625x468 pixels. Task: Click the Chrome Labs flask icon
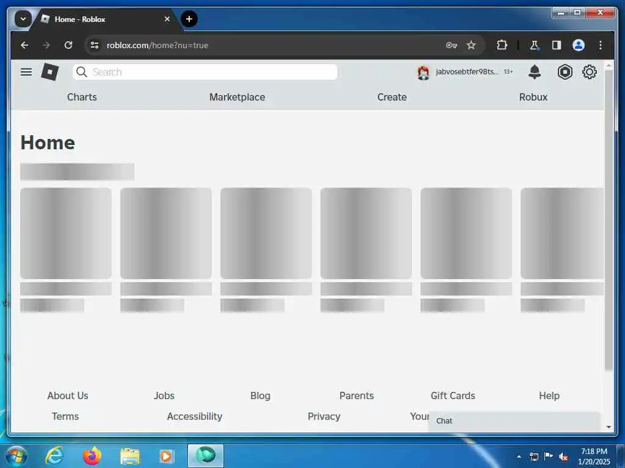coord(534,45)
